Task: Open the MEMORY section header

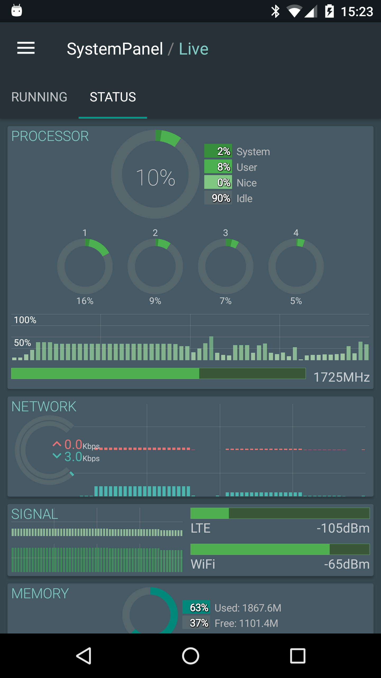Action: coord(40,594)
